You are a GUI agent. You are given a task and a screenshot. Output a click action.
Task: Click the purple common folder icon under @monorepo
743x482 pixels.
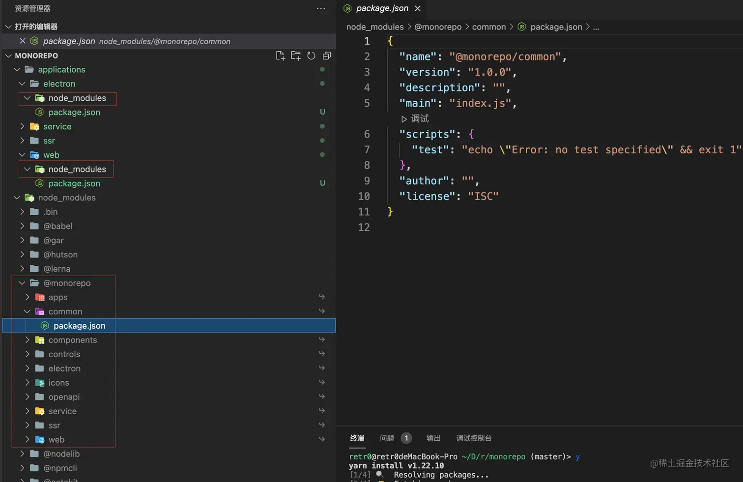(x=40, y=312)
